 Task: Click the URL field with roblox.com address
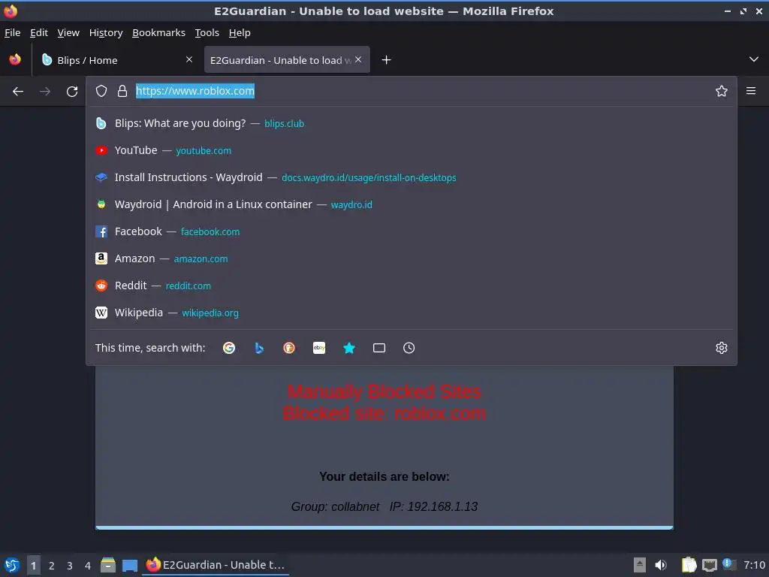[422, 91]
